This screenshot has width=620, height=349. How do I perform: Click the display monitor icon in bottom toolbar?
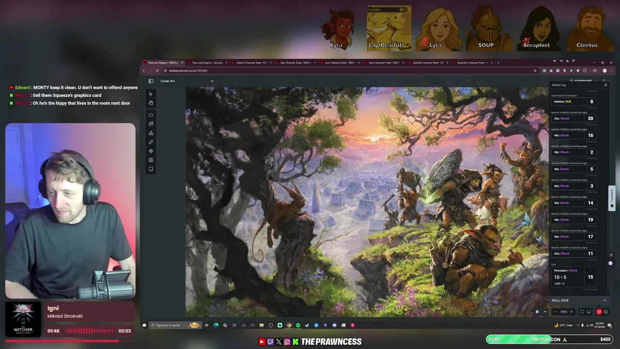point(589,312)
